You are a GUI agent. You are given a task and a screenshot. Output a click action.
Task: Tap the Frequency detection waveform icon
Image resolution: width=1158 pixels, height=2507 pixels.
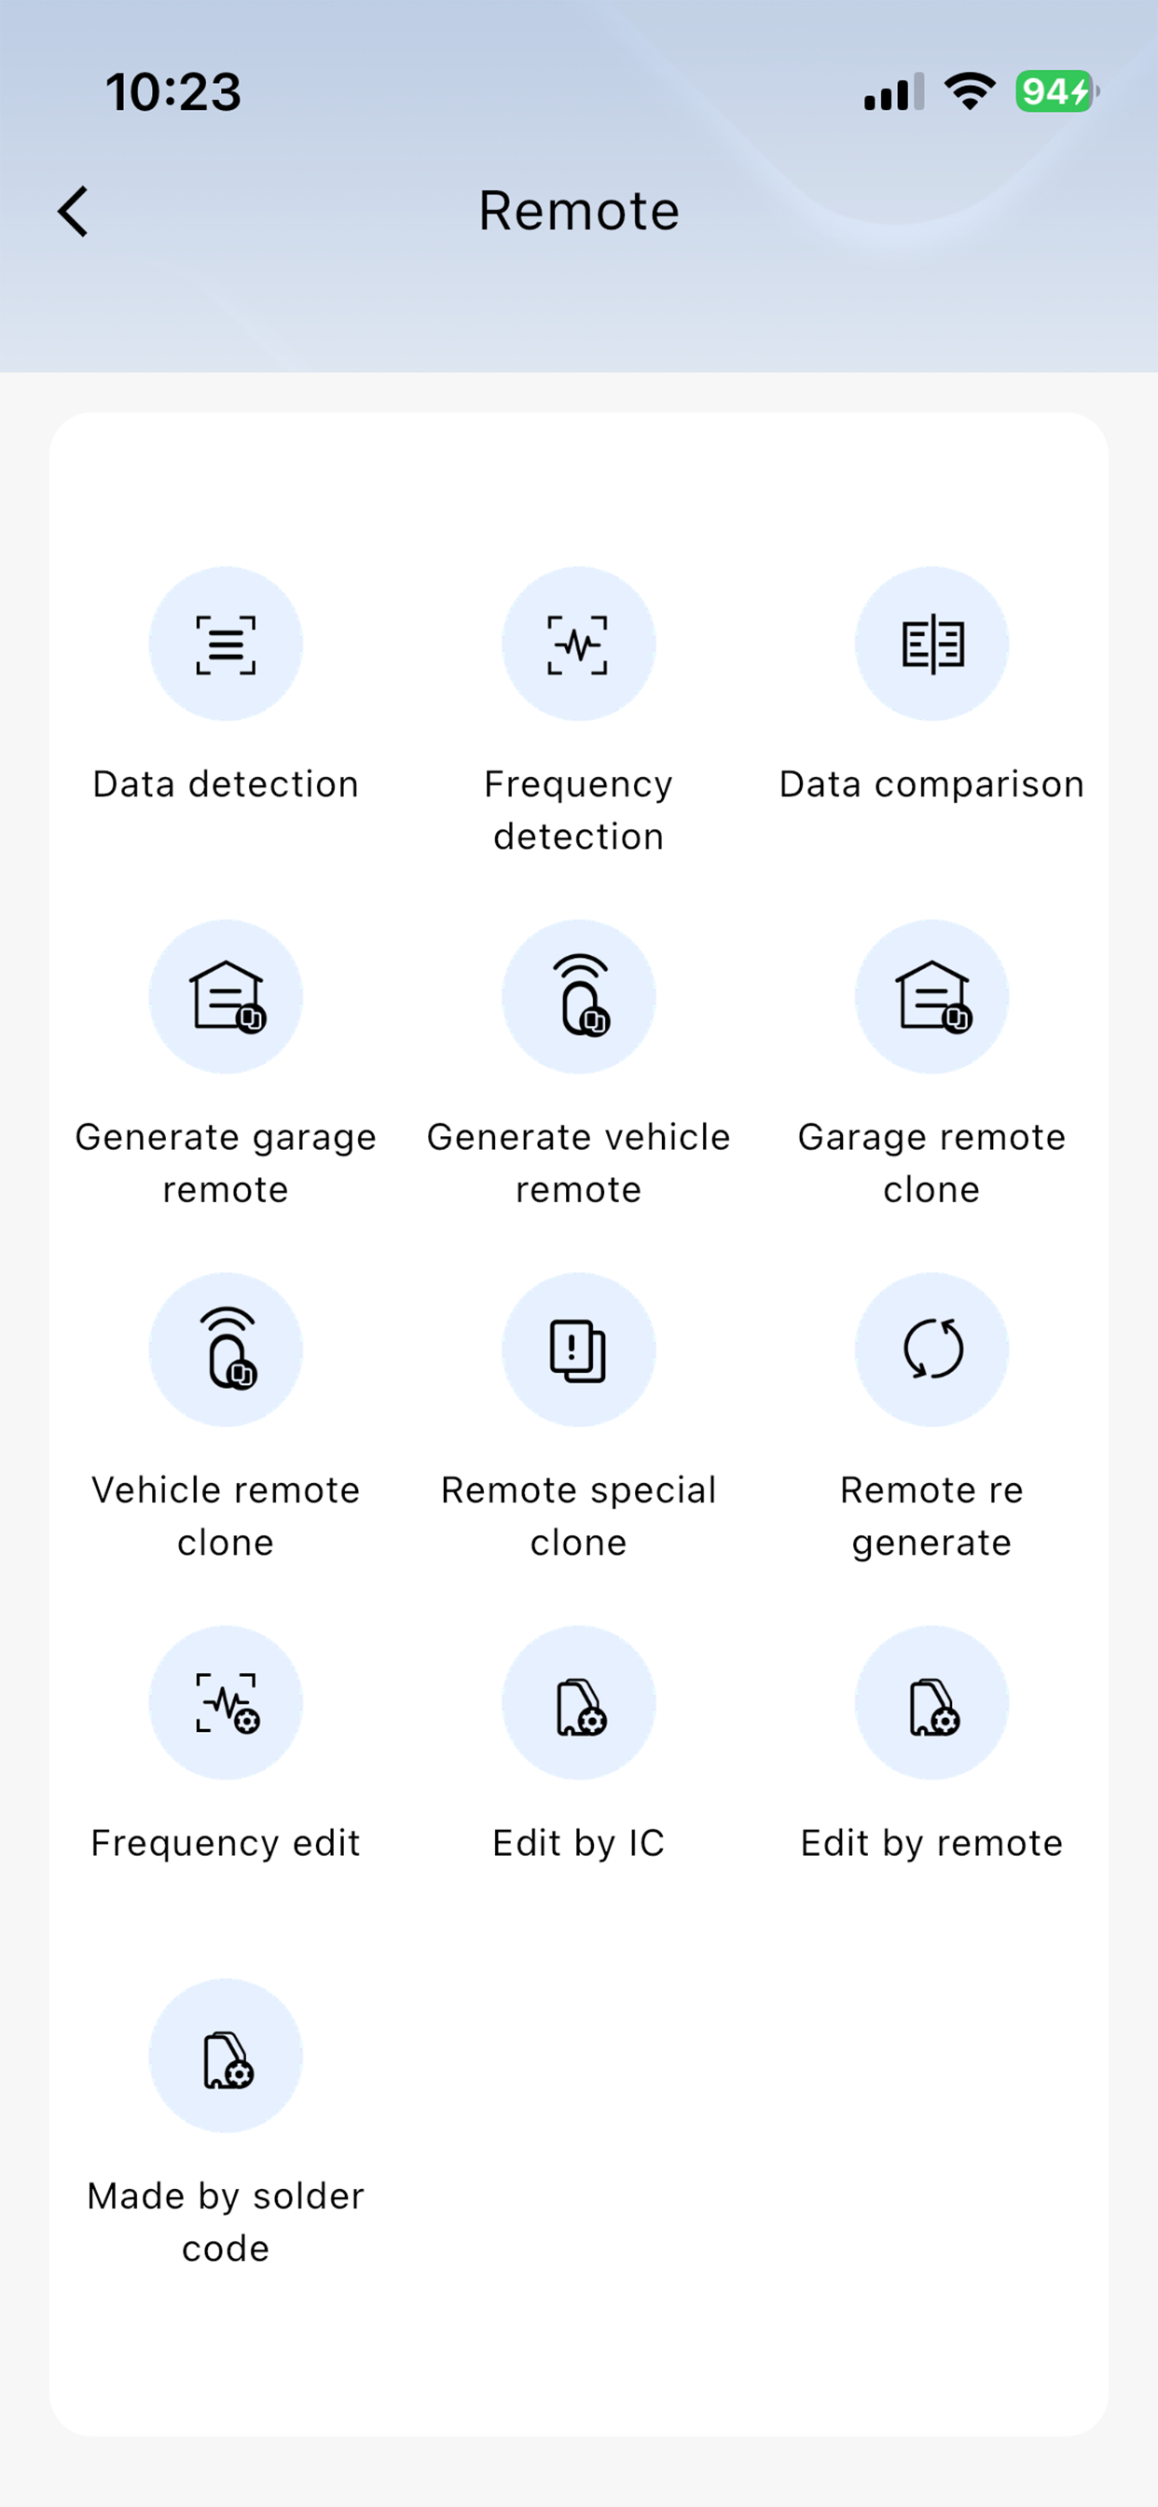(x=579, y=644)
